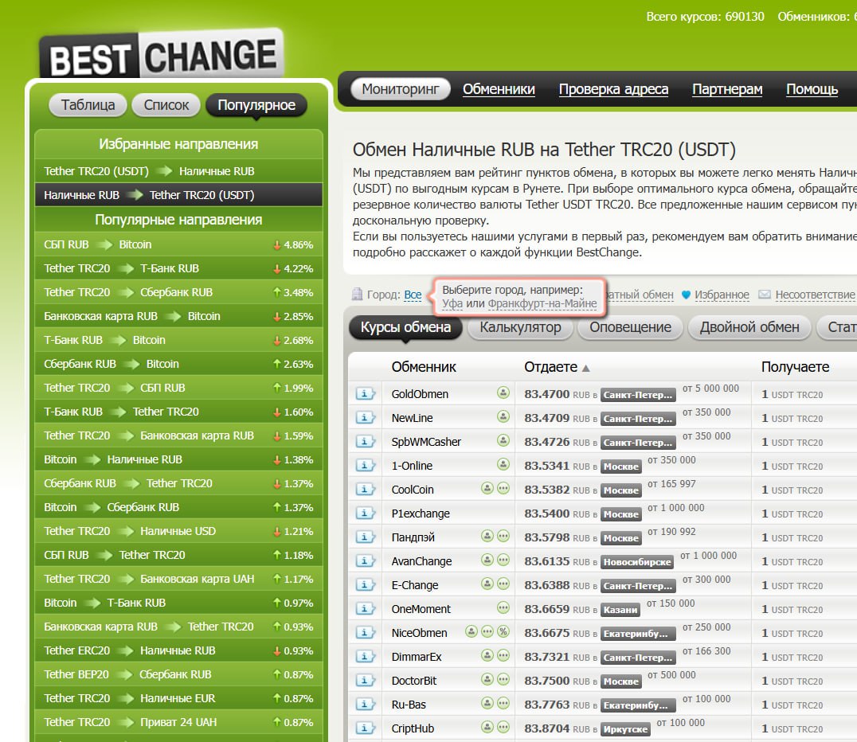The width and height of the screenshot is (857, 742).
Task: Click the Новосибирске city tag in AvanChange row
Action: coord(637,562)
